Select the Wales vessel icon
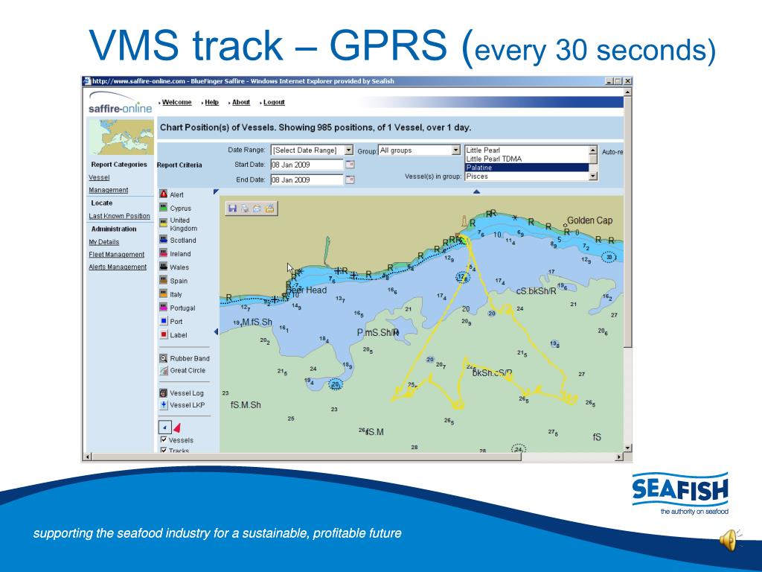The height and width of the screenshot is (572, 762). (164, 267)
